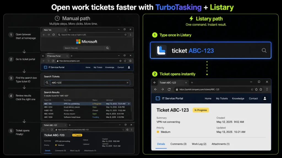282x158 pixels.
Task: Expand the ABC-123 result row chevron
Action: coord(129,104)
